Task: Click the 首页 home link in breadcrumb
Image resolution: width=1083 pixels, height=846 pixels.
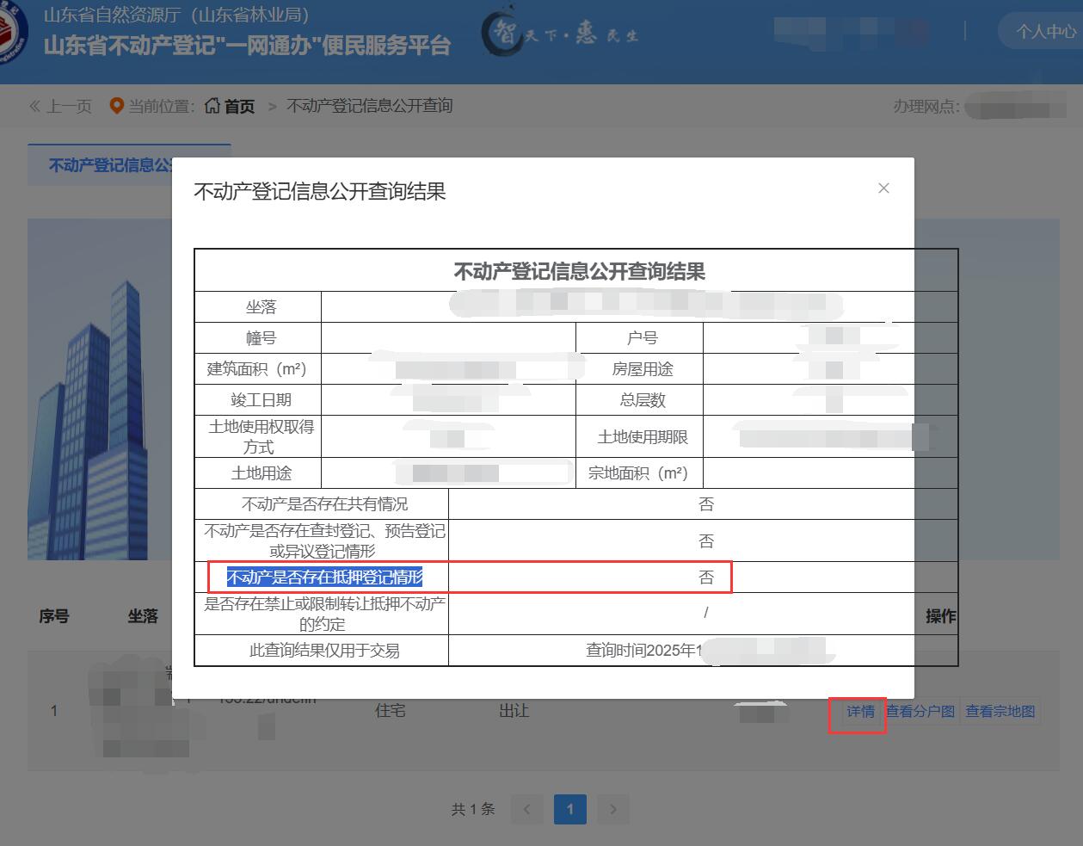Action: (x=231, y=106)
